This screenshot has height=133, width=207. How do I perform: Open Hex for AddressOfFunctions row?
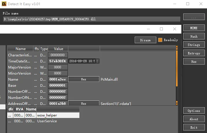point(83,104)
